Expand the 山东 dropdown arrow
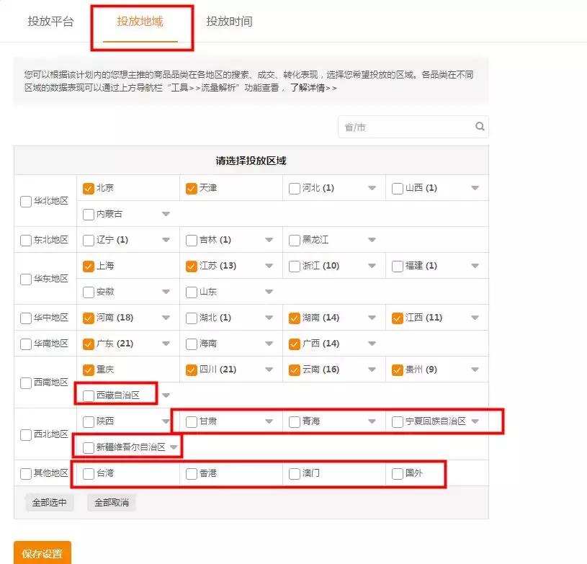Image resolution: width=587 pixels, height=564 pixels. (x=269, y=291)
